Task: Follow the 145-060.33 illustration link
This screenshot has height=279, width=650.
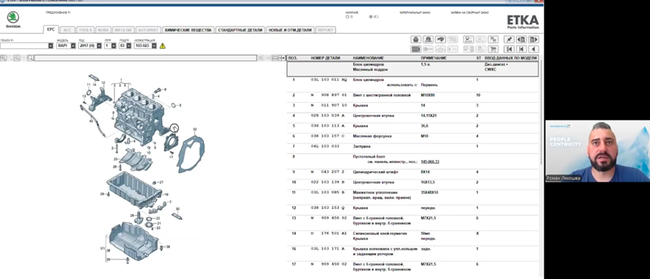Action: pyautogui.click(x=430, y=161)
